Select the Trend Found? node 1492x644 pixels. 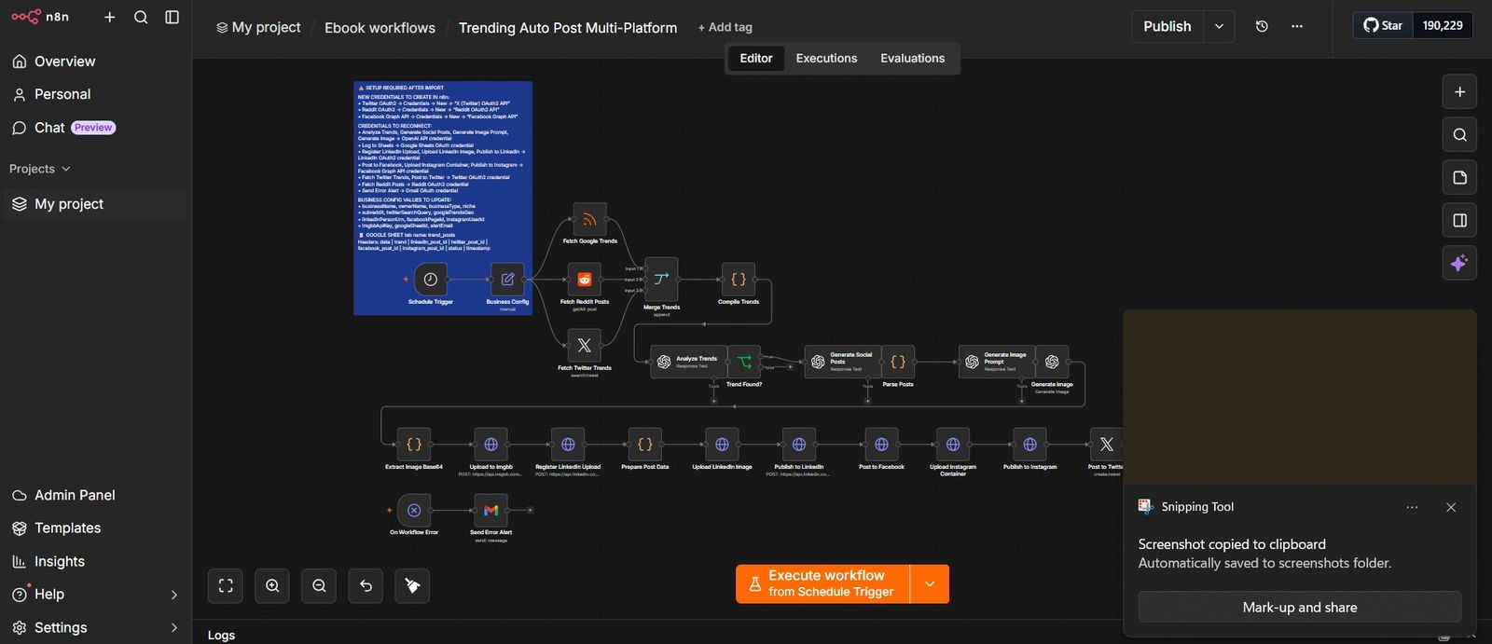click(x=744, y=362)
